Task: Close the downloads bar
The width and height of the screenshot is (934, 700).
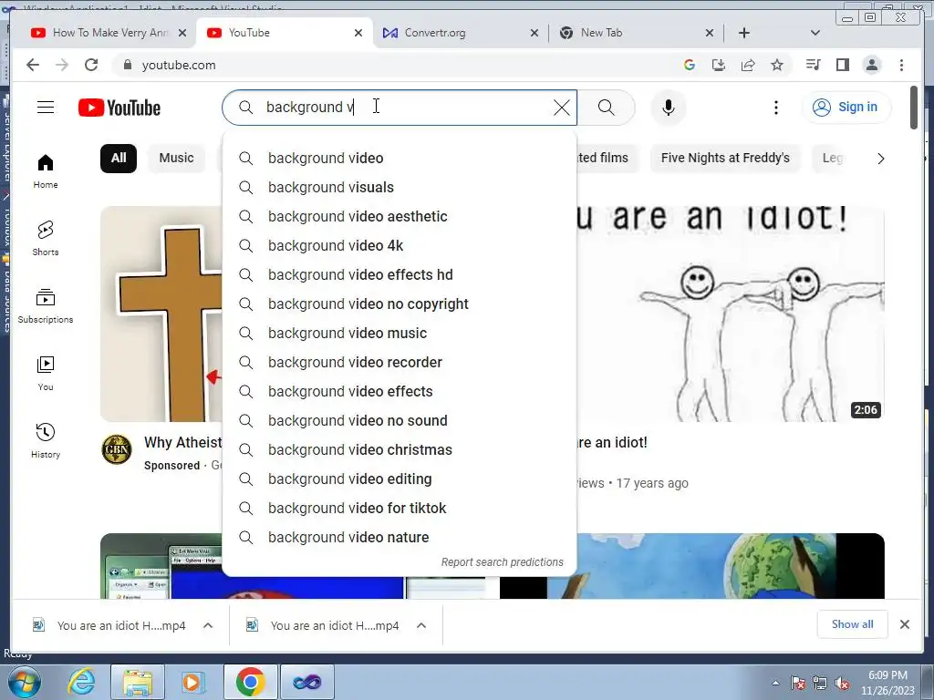Action: 904,623
